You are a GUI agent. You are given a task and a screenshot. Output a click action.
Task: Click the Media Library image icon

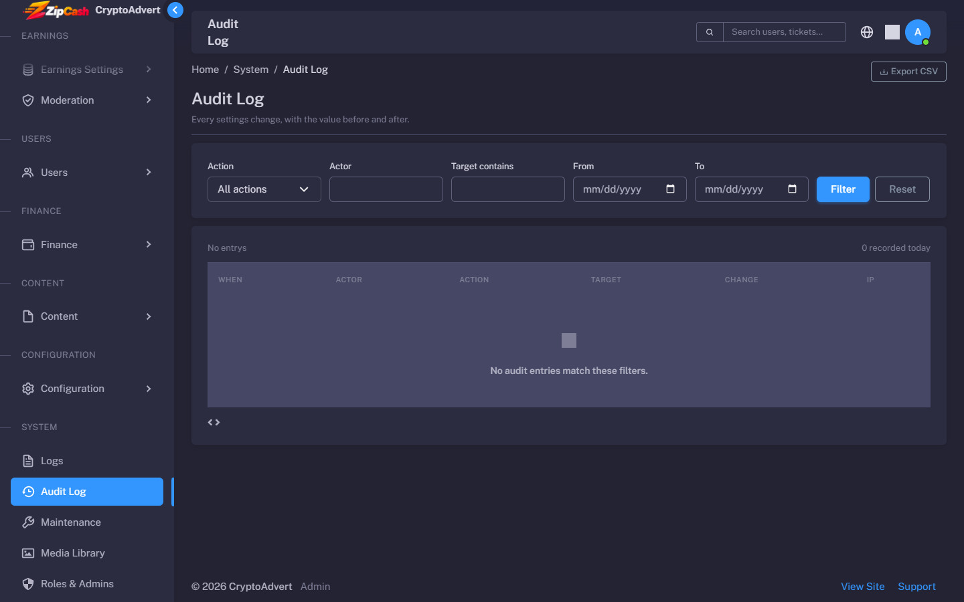[28, 553]
